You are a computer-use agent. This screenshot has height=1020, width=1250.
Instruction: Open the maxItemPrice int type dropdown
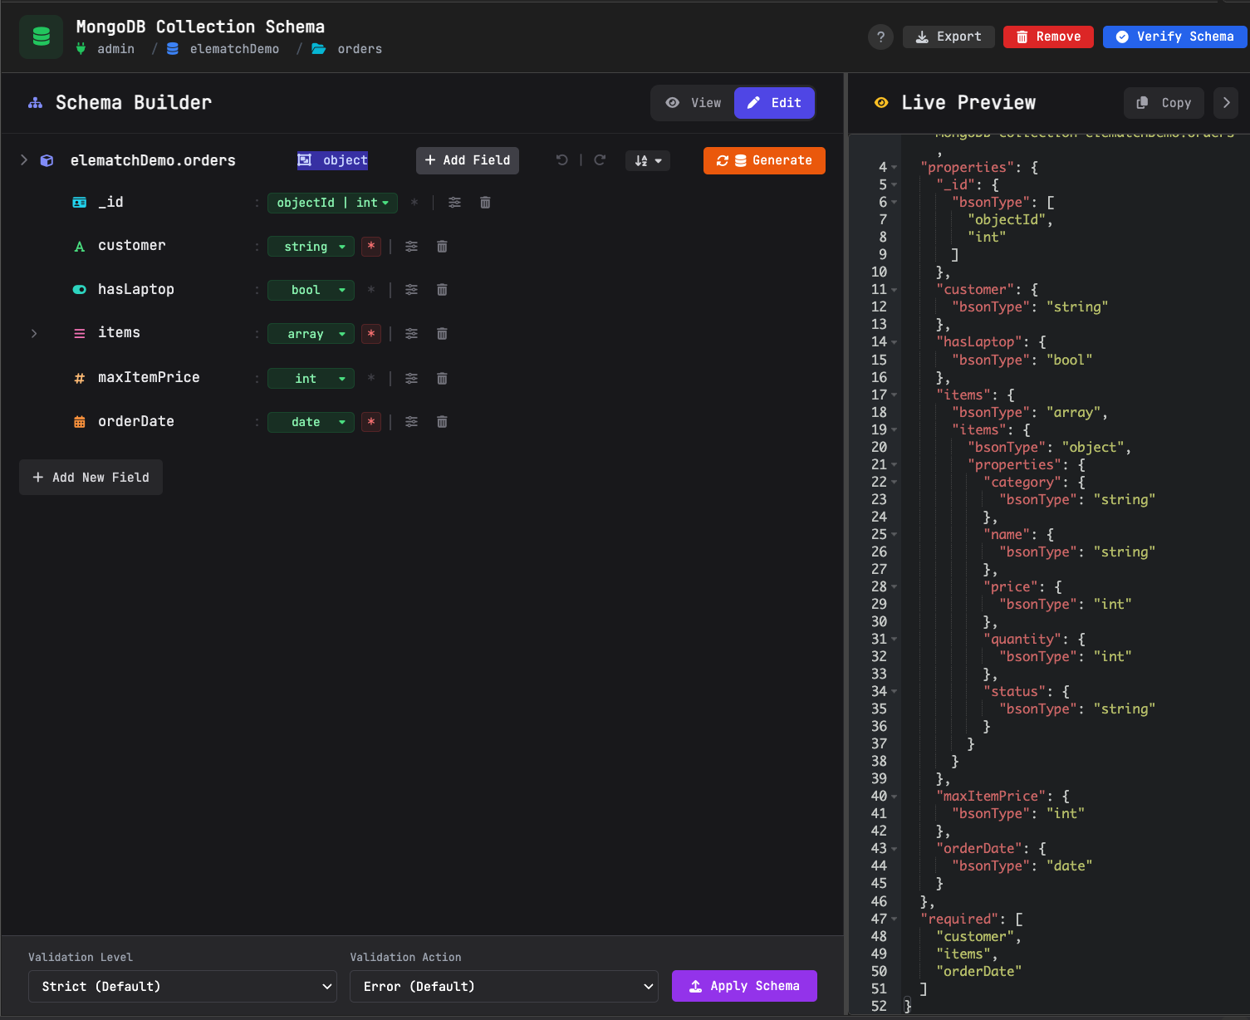[x=311, y=379]
